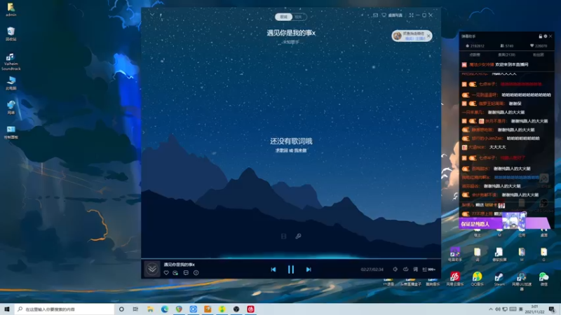
Task: Open the This PC (此电脑) desktop icon
Action: pos(11,83)
